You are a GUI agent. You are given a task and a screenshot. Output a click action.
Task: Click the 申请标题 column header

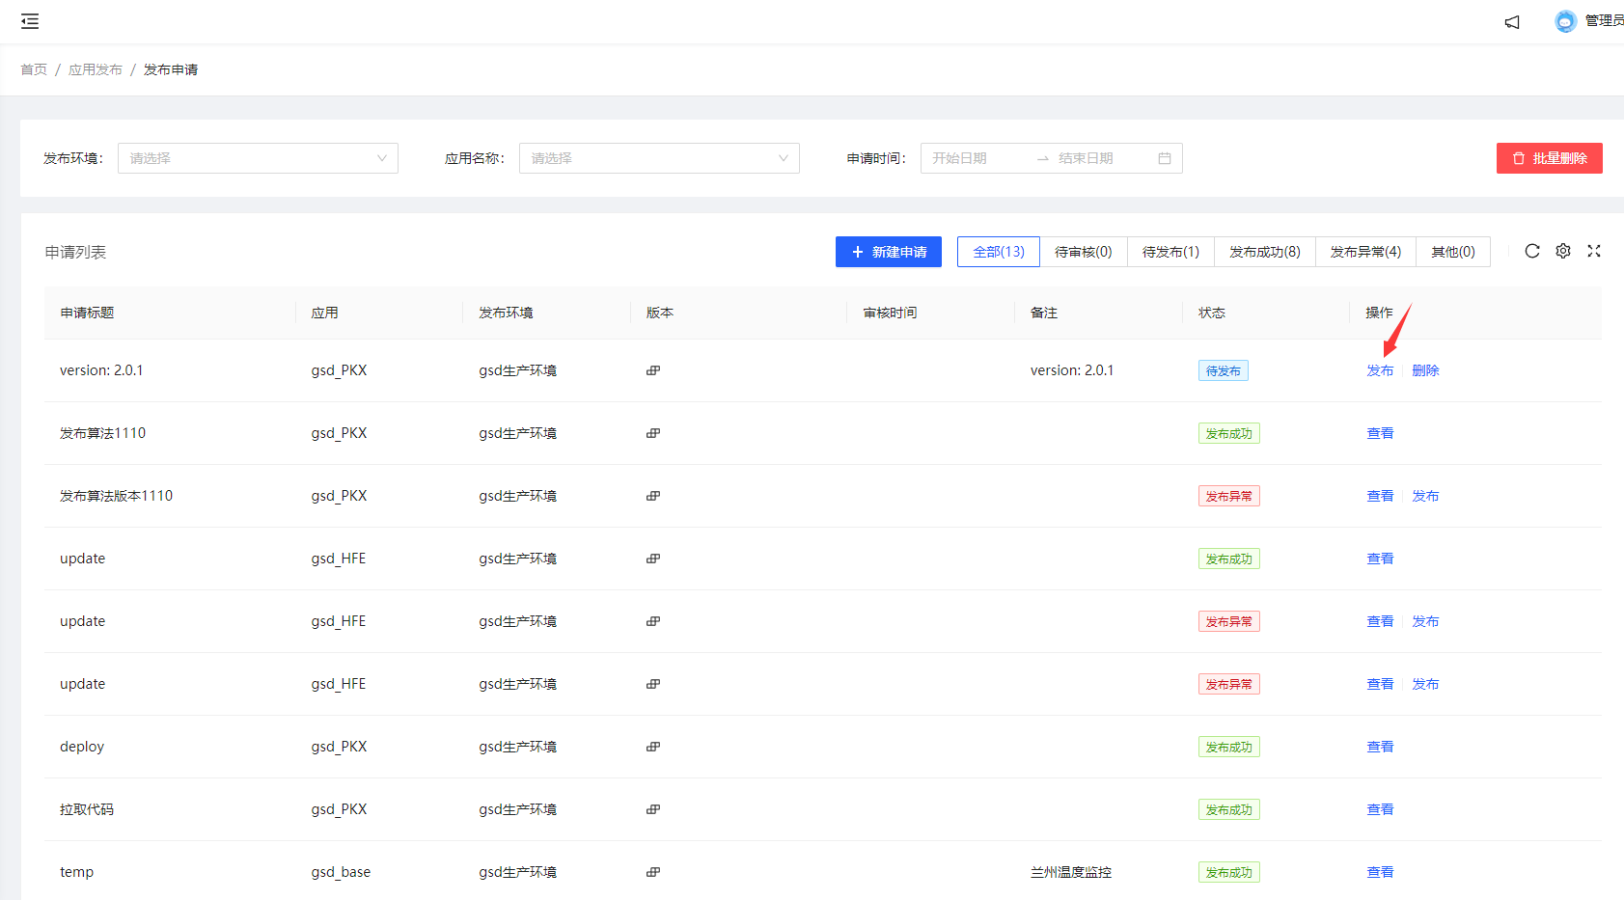(87, 313)
